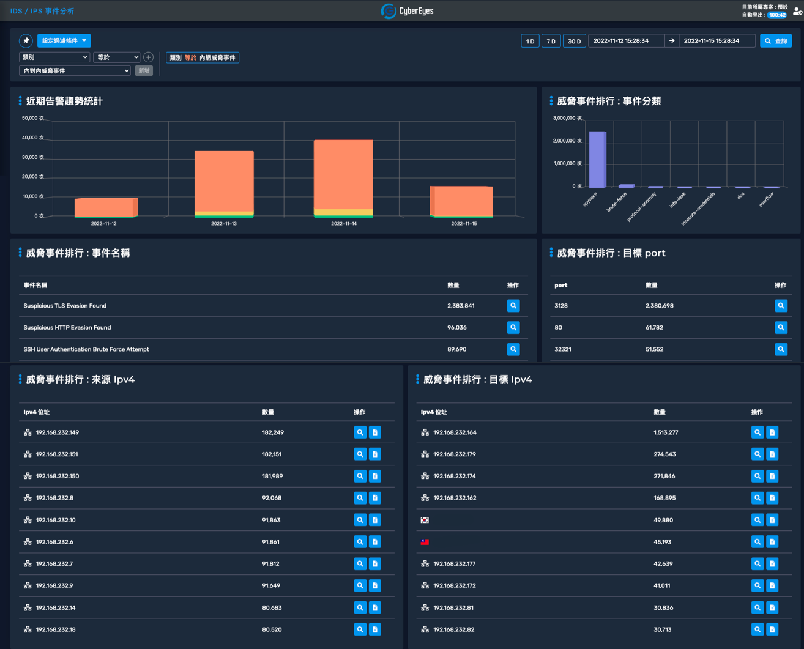Select the 1 D time range

point(530,41)
